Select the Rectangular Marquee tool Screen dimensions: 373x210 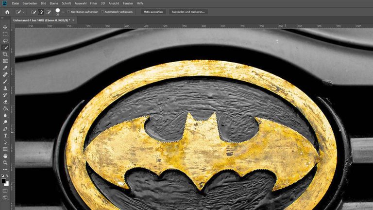tap(5, 34)
